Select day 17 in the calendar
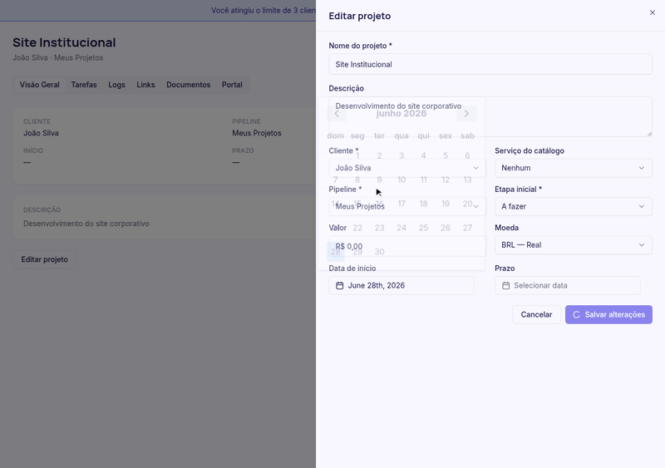This screenshot has width=665, height=468. pos(401,204)
